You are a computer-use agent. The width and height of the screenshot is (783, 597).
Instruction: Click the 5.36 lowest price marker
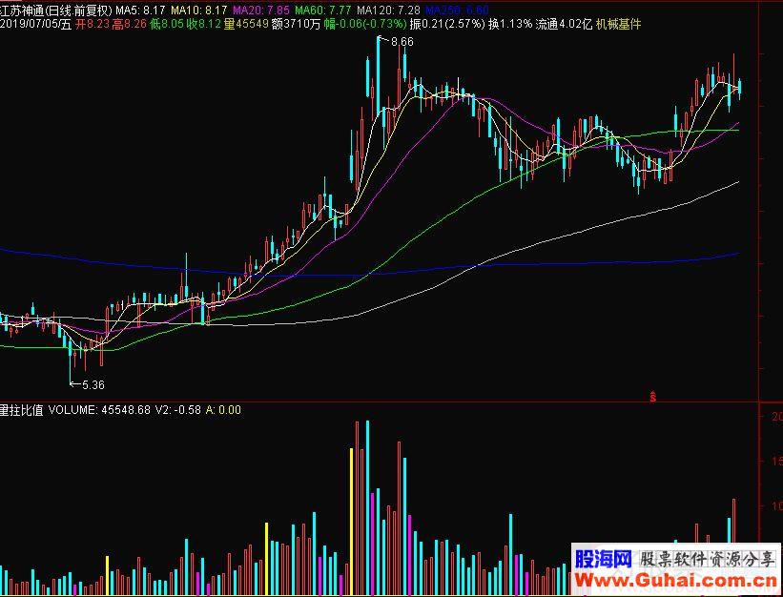pyautogui.click(x=93, y=385)
